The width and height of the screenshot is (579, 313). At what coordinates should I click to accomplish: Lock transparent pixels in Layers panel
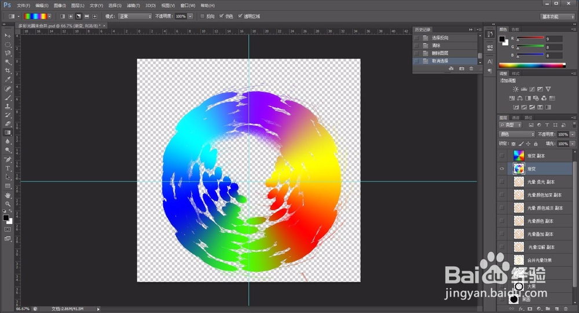pos(514,143)
